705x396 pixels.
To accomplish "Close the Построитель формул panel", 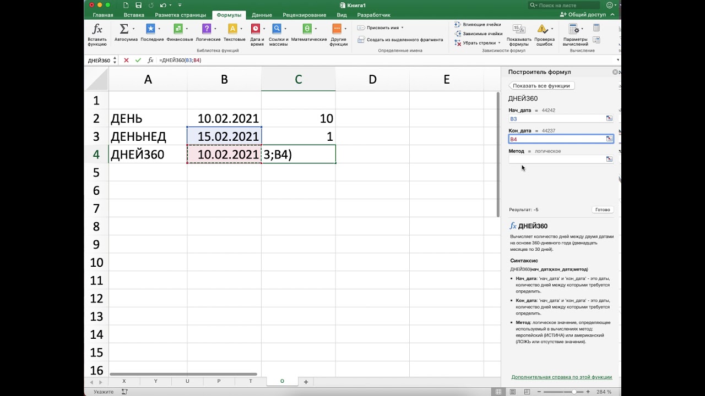I will point(615,72).
